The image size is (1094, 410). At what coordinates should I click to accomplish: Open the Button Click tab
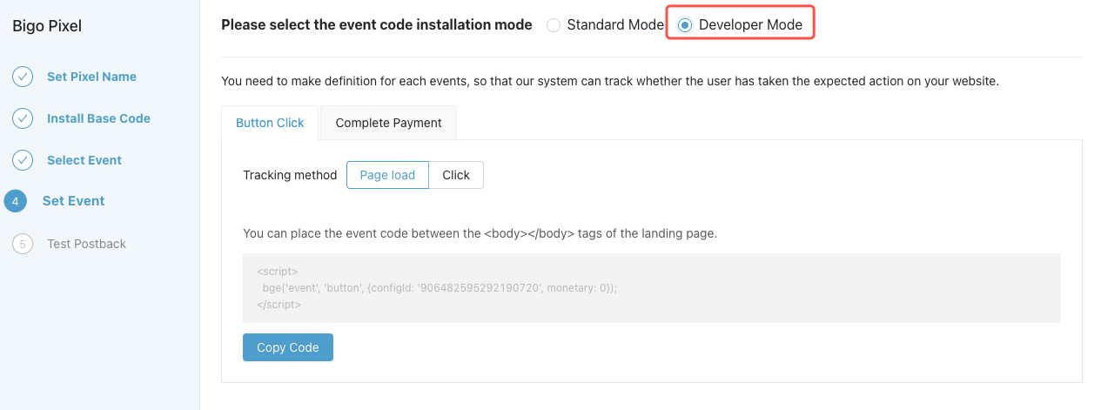[270, 123]
